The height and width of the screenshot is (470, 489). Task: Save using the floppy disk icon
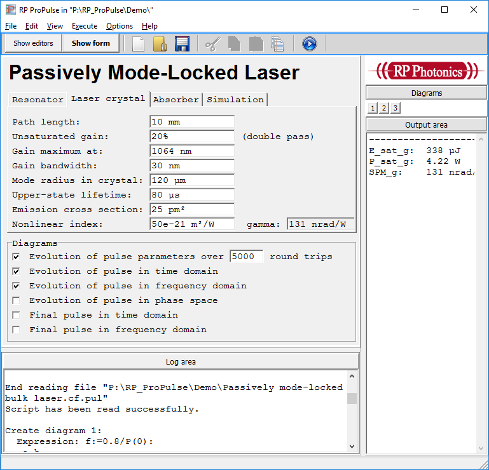tap(182, 44)
